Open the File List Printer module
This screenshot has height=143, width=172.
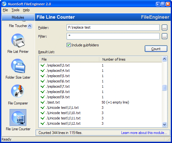tap(18, 41)
